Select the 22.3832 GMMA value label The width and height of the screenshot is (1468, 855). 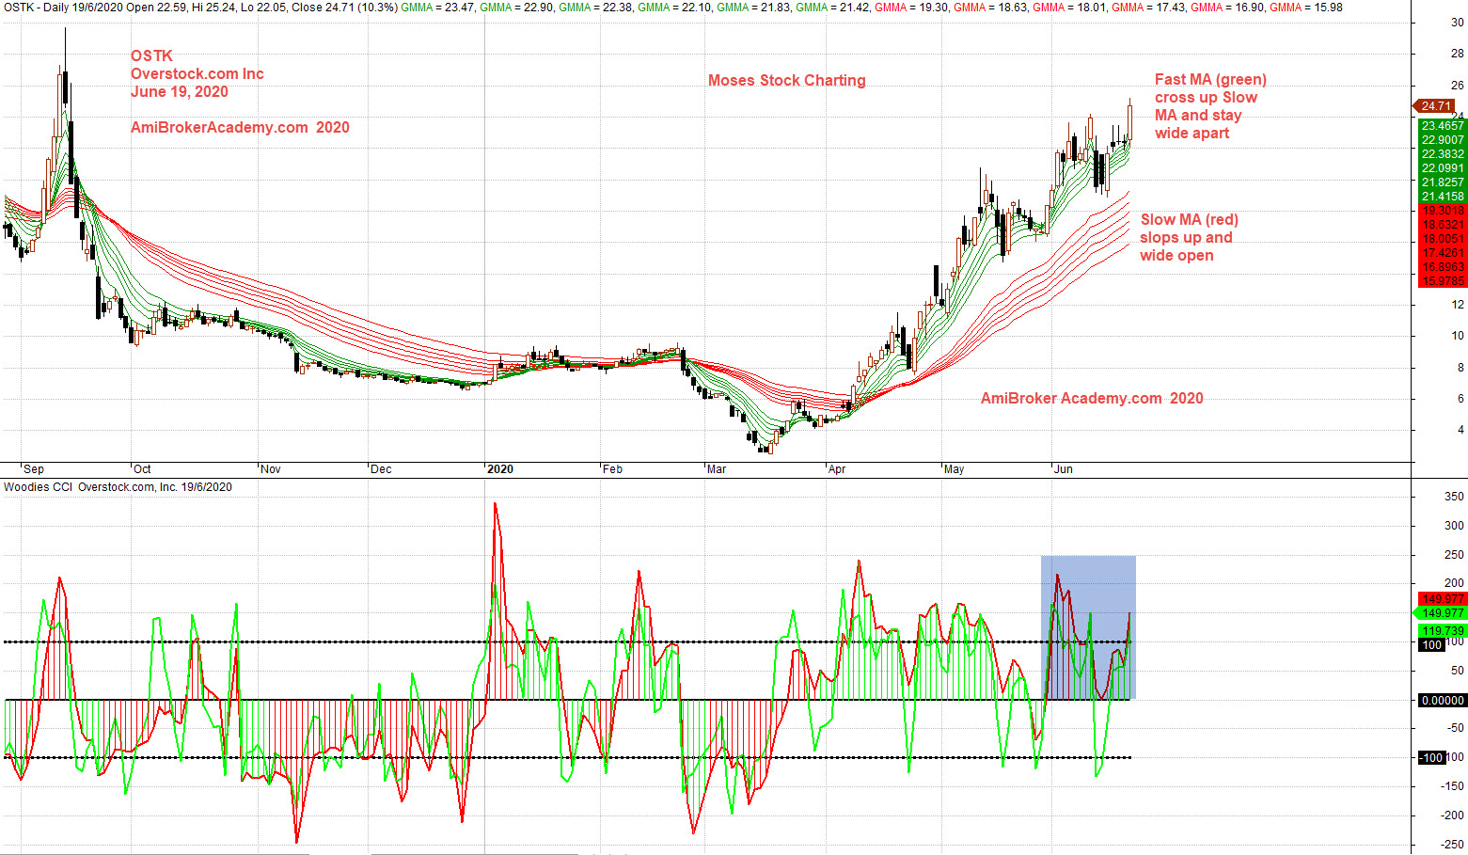(x=1442, y=154)
